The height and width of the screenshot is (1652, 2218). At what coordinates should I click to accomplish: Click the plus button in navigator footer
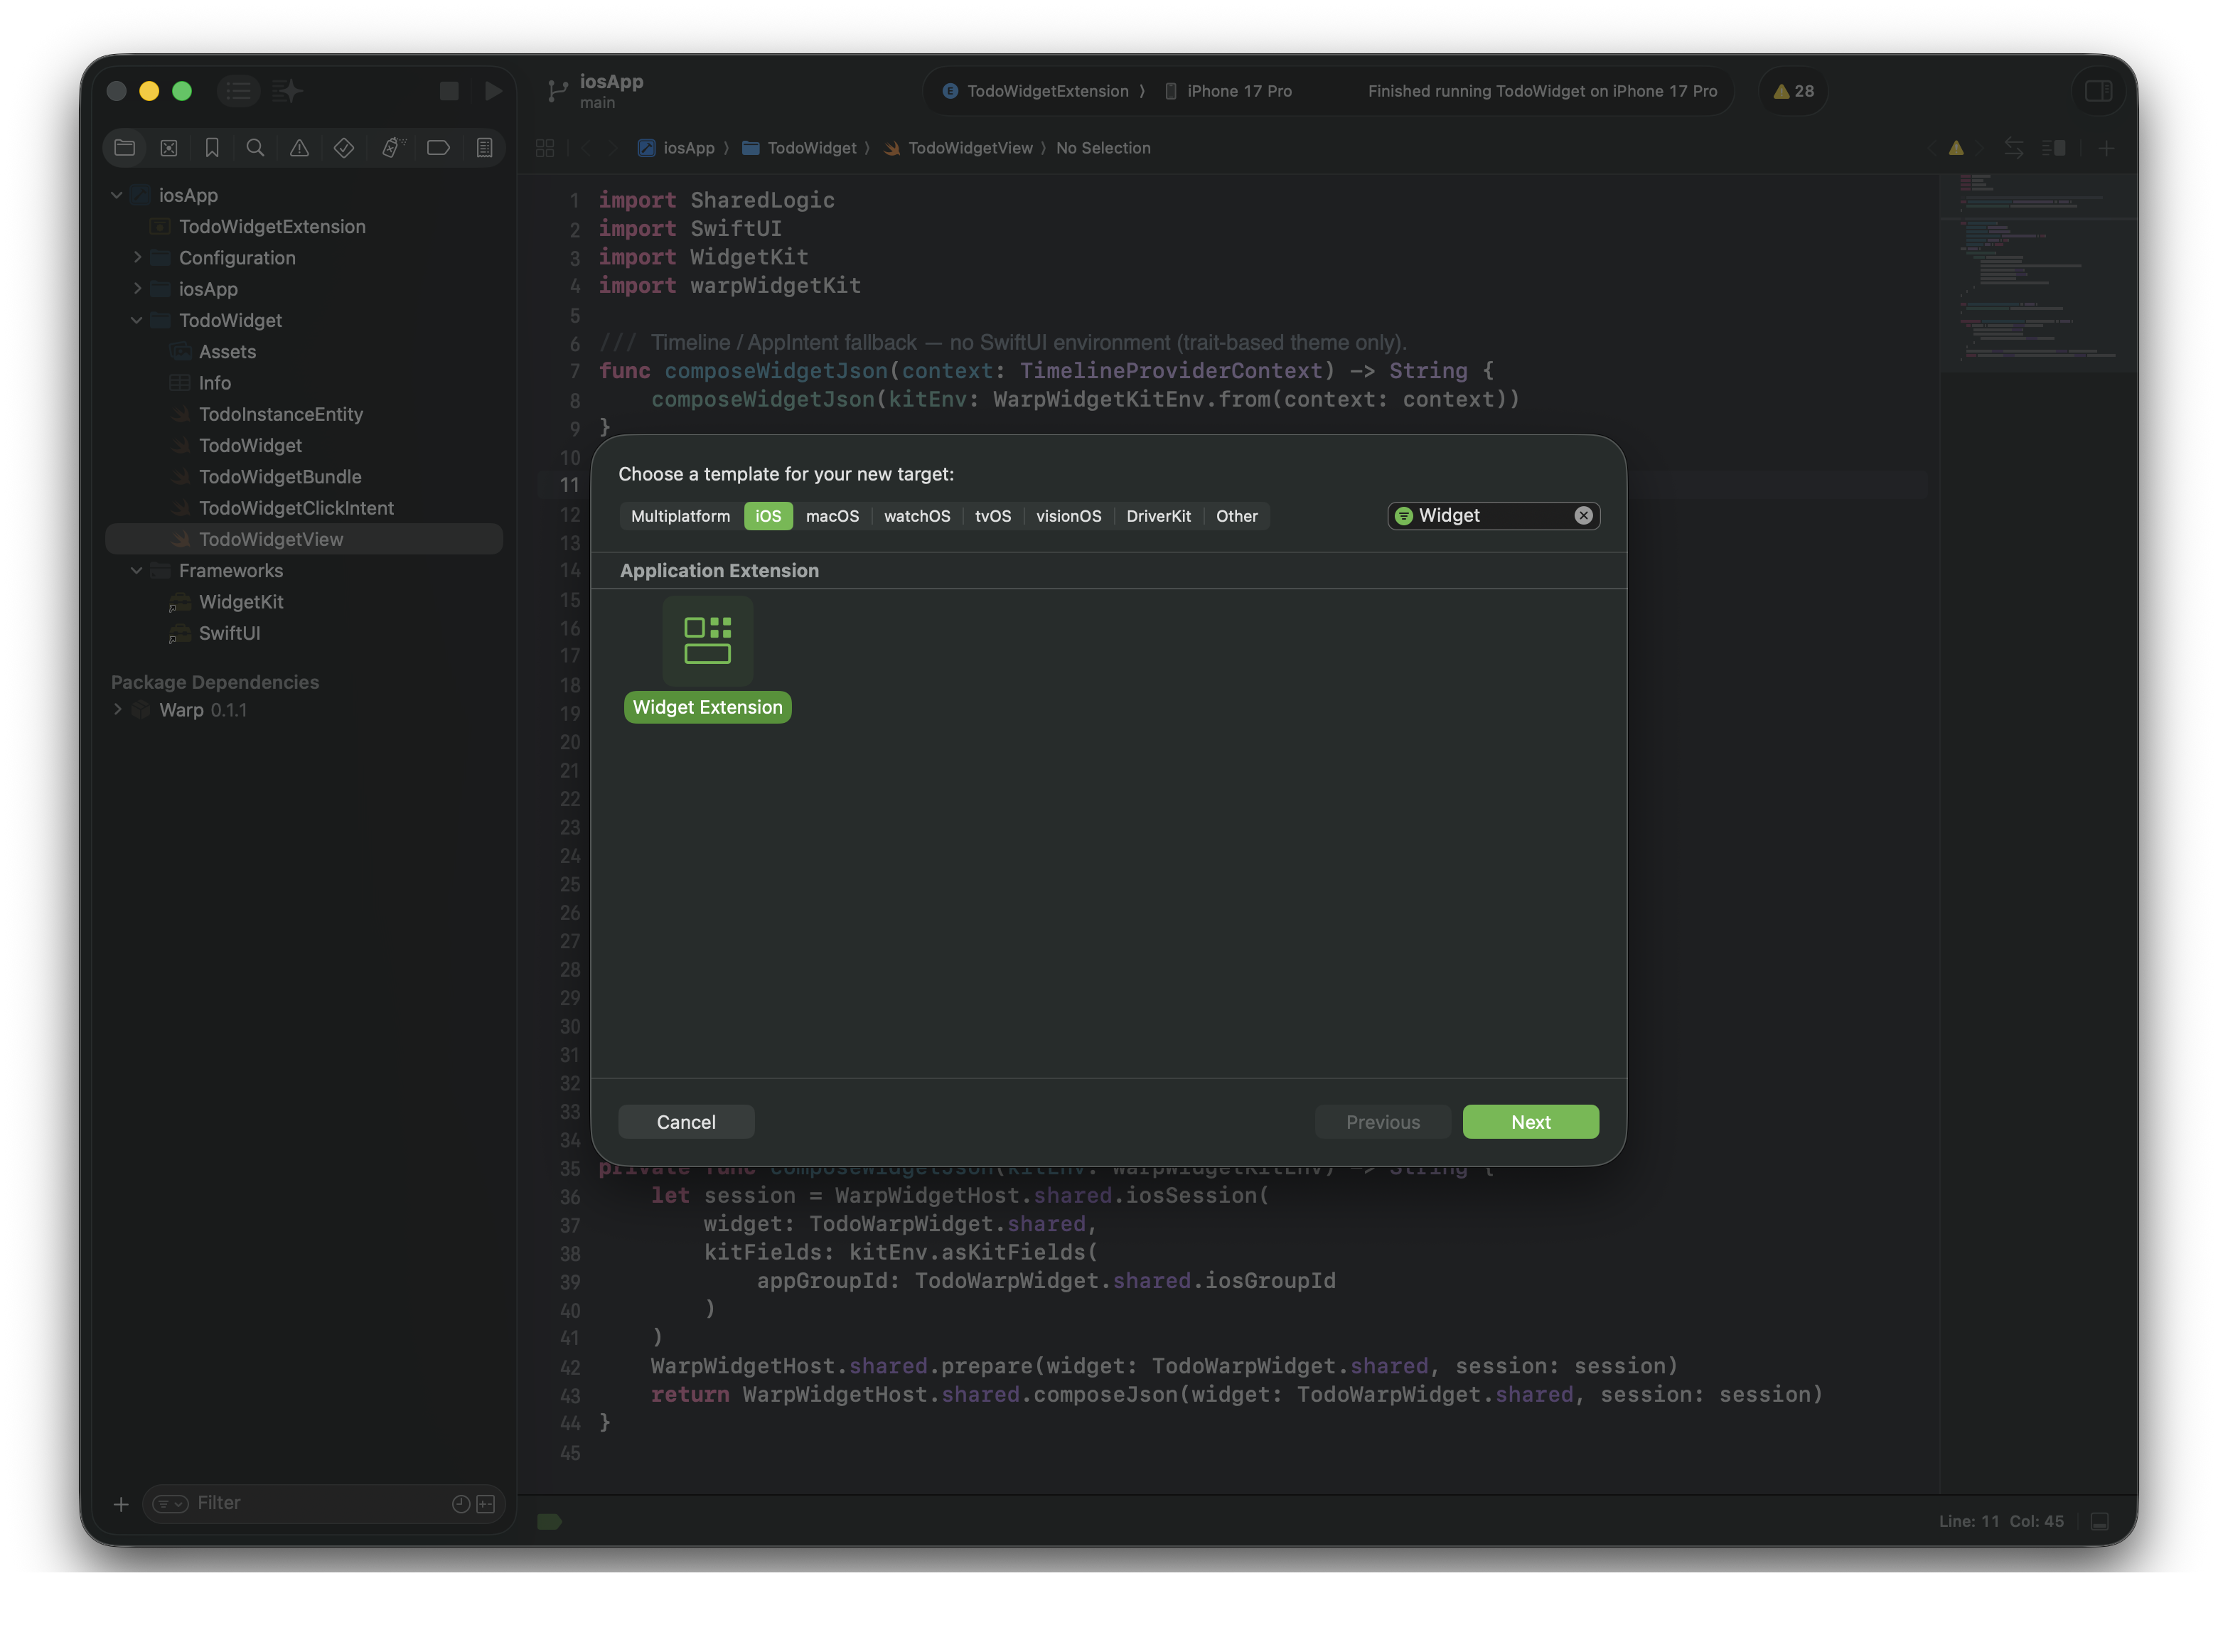coord(121,1503)
